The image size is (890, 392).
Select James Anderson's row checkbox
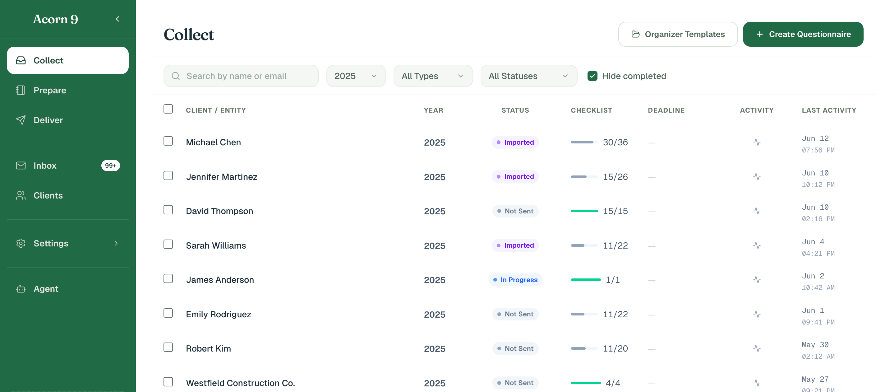pos(168,279)
